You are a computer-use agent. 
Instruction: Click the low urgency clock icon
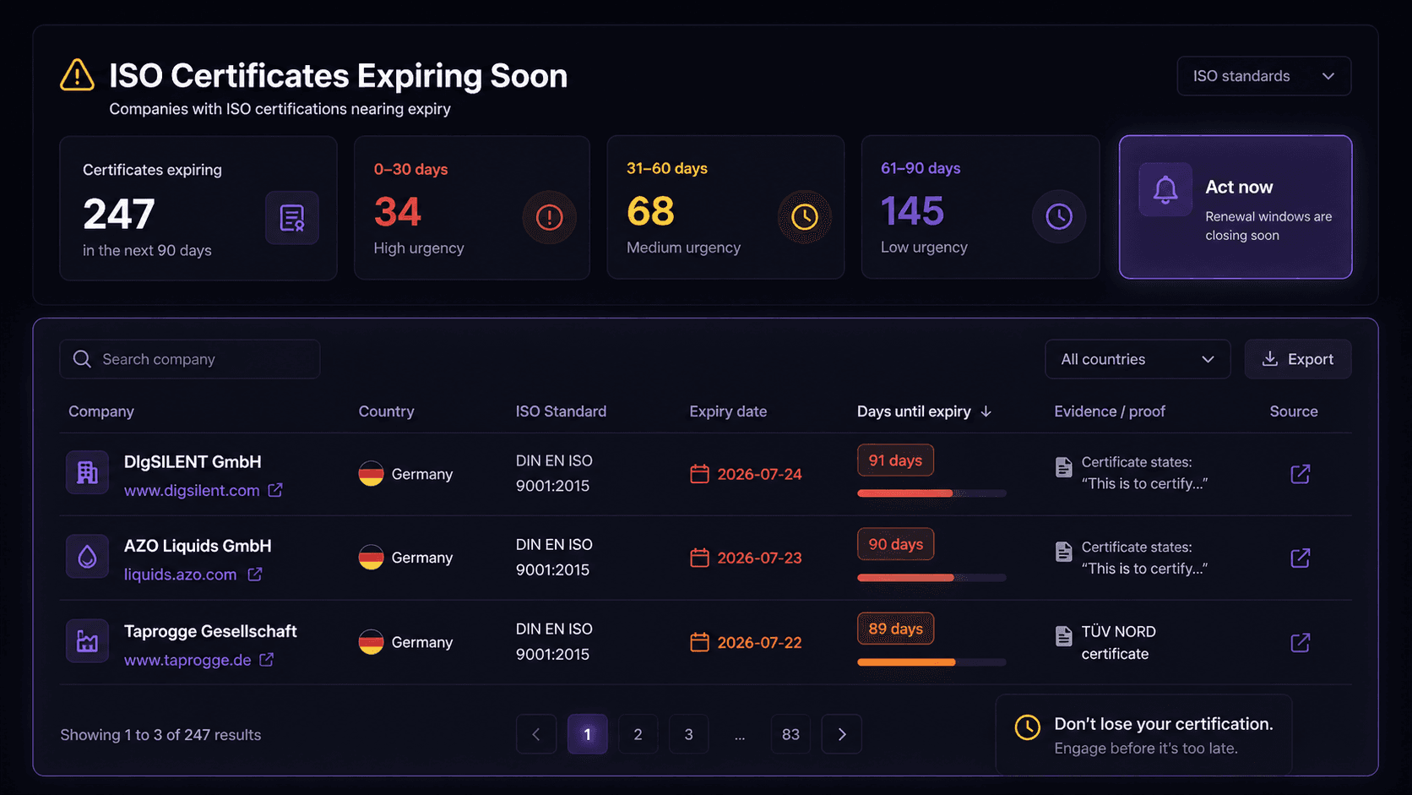[x=1058, y=216]
